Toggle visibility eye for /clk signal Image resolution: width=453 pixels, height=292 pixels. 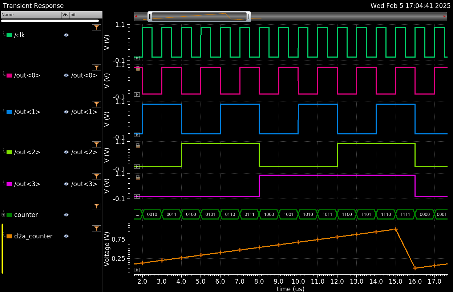coord(66,35)
